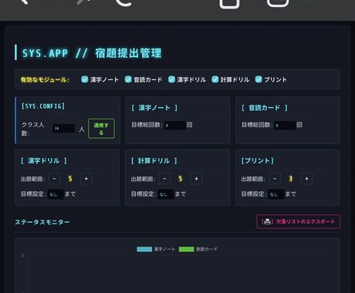Uncheck the 音読カード module checkbox
The height and width of the screenshot is (293, 355).
(x=128, y=79)
